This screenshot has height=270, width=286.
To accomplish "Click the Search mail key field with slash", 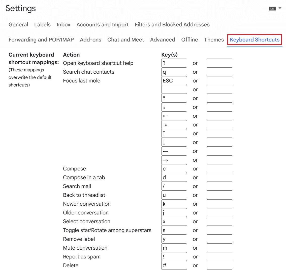I will point(174,186).
